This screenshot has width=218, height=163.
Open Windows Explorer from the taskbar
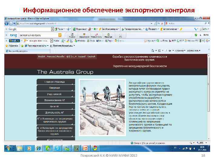point(20,149)
